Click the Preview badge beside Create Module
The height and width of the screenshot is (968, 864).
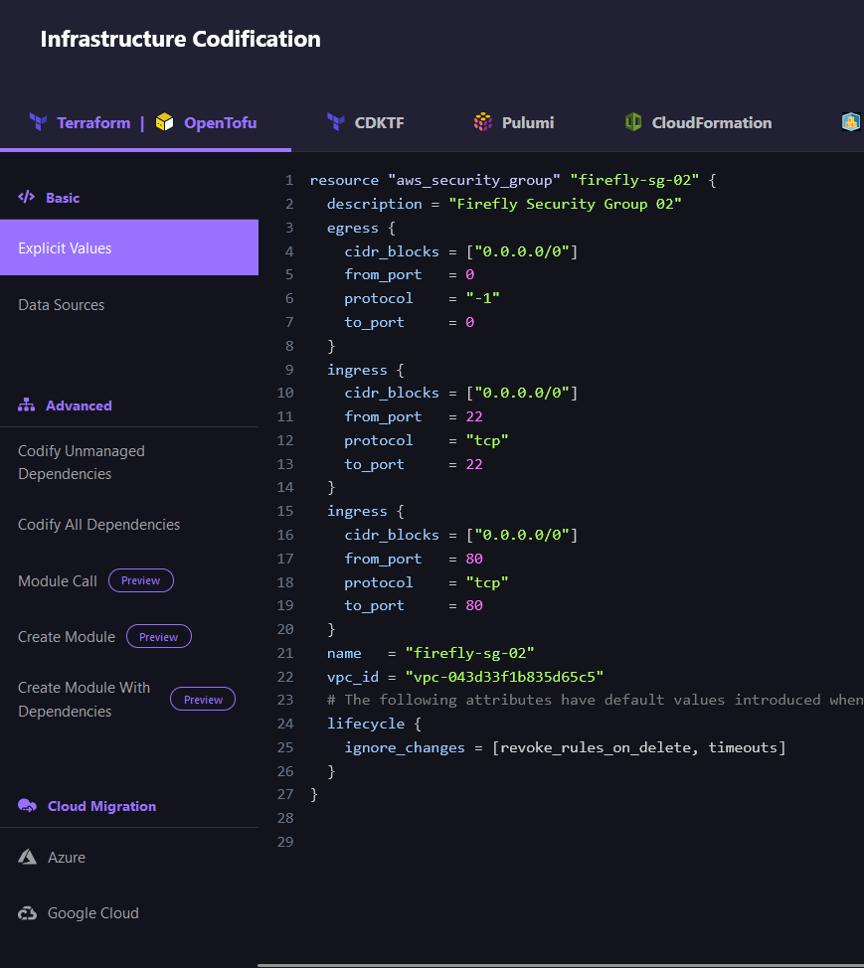(159, 636)
